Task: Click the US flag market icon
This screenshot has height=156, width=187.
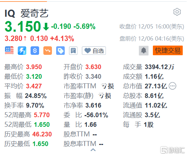Action: click(x=9, y=51)
